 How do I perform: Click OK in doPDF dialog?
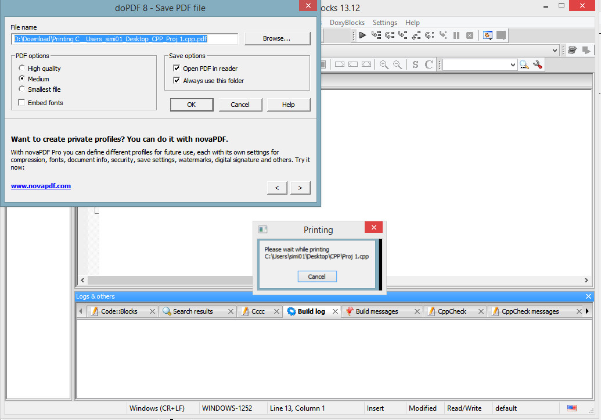coord(191,105)
